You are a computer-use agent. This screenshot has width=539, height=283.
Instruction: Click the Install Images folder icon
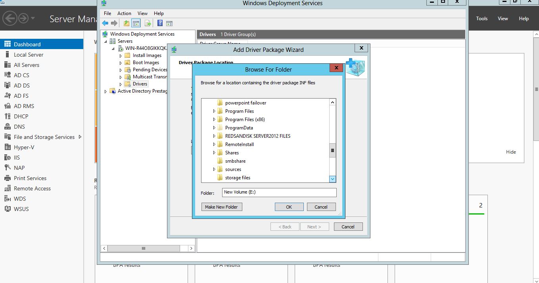[127, 55]
